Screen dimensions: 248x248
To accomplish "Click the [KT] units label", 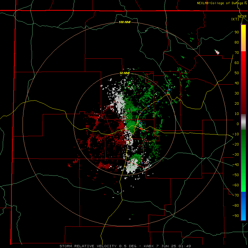I will (235, 19).
